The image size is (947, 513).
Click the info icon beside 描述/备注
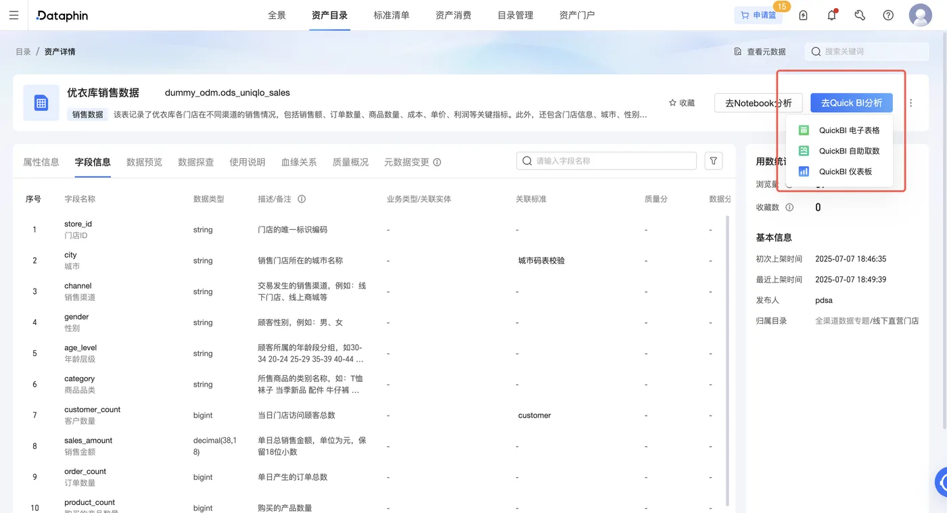[x=302, y=199]
